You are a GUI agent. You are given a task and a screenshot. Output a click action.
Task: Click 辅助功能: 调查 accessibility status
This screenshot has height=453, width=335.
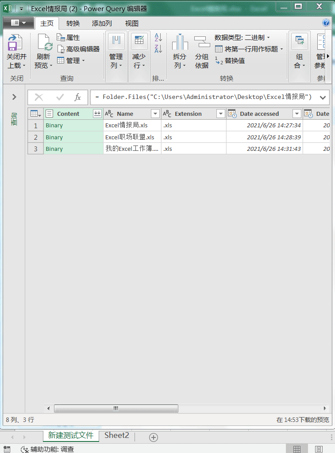click(47, 449)
